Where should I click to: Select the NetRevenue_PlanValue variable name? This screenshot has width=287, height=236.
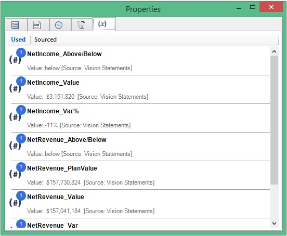[62, 168]
